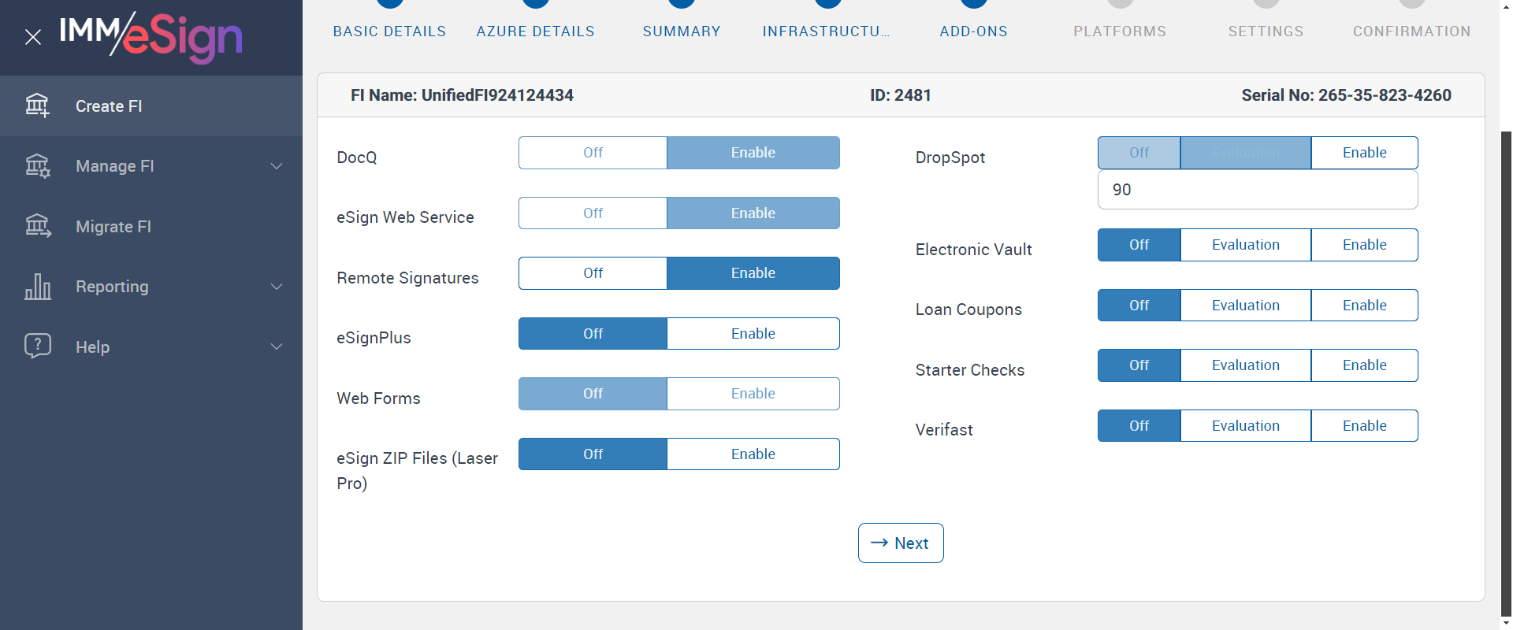The height and width of the screenshot is (630, 1513).
Task: Set eSign Web Service to Enable
Action: pos(753,213)
